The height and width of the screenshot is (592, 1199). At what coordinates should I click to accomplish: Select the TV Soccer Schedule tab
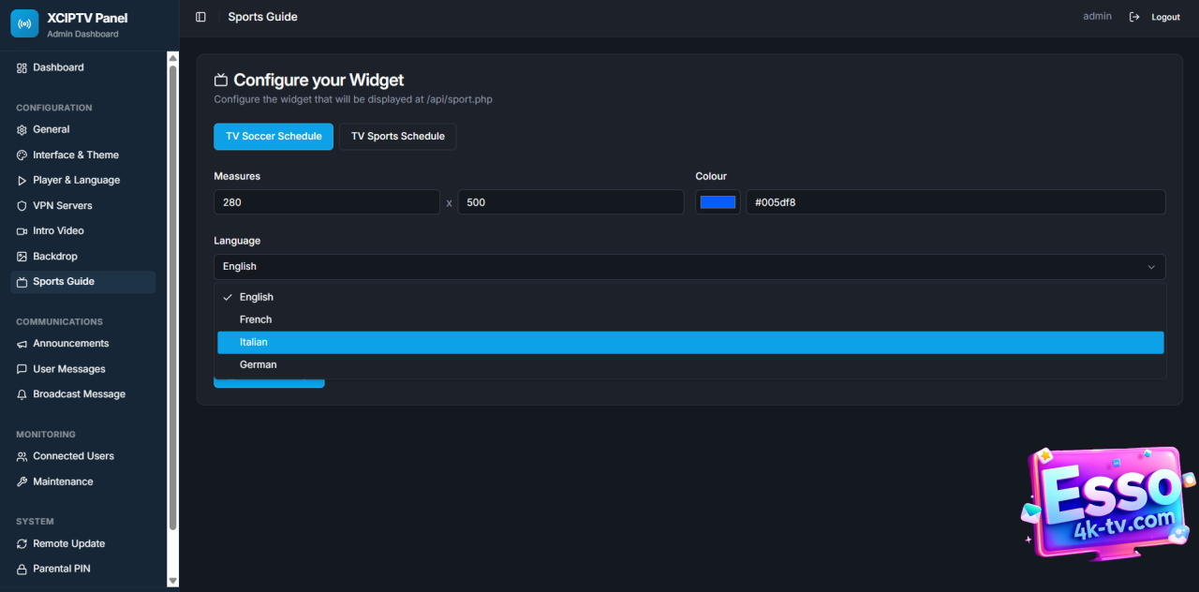[x=274, y=137]
